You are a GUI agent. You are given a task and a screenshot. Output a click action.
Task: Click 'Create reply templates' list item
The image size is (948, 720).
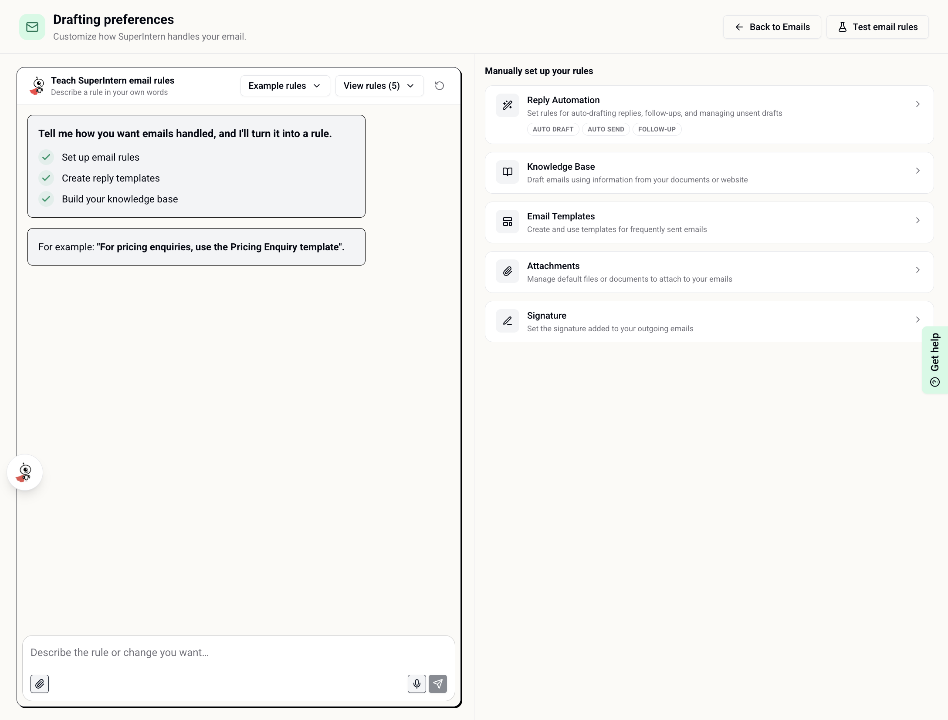(x=111, y=178)
